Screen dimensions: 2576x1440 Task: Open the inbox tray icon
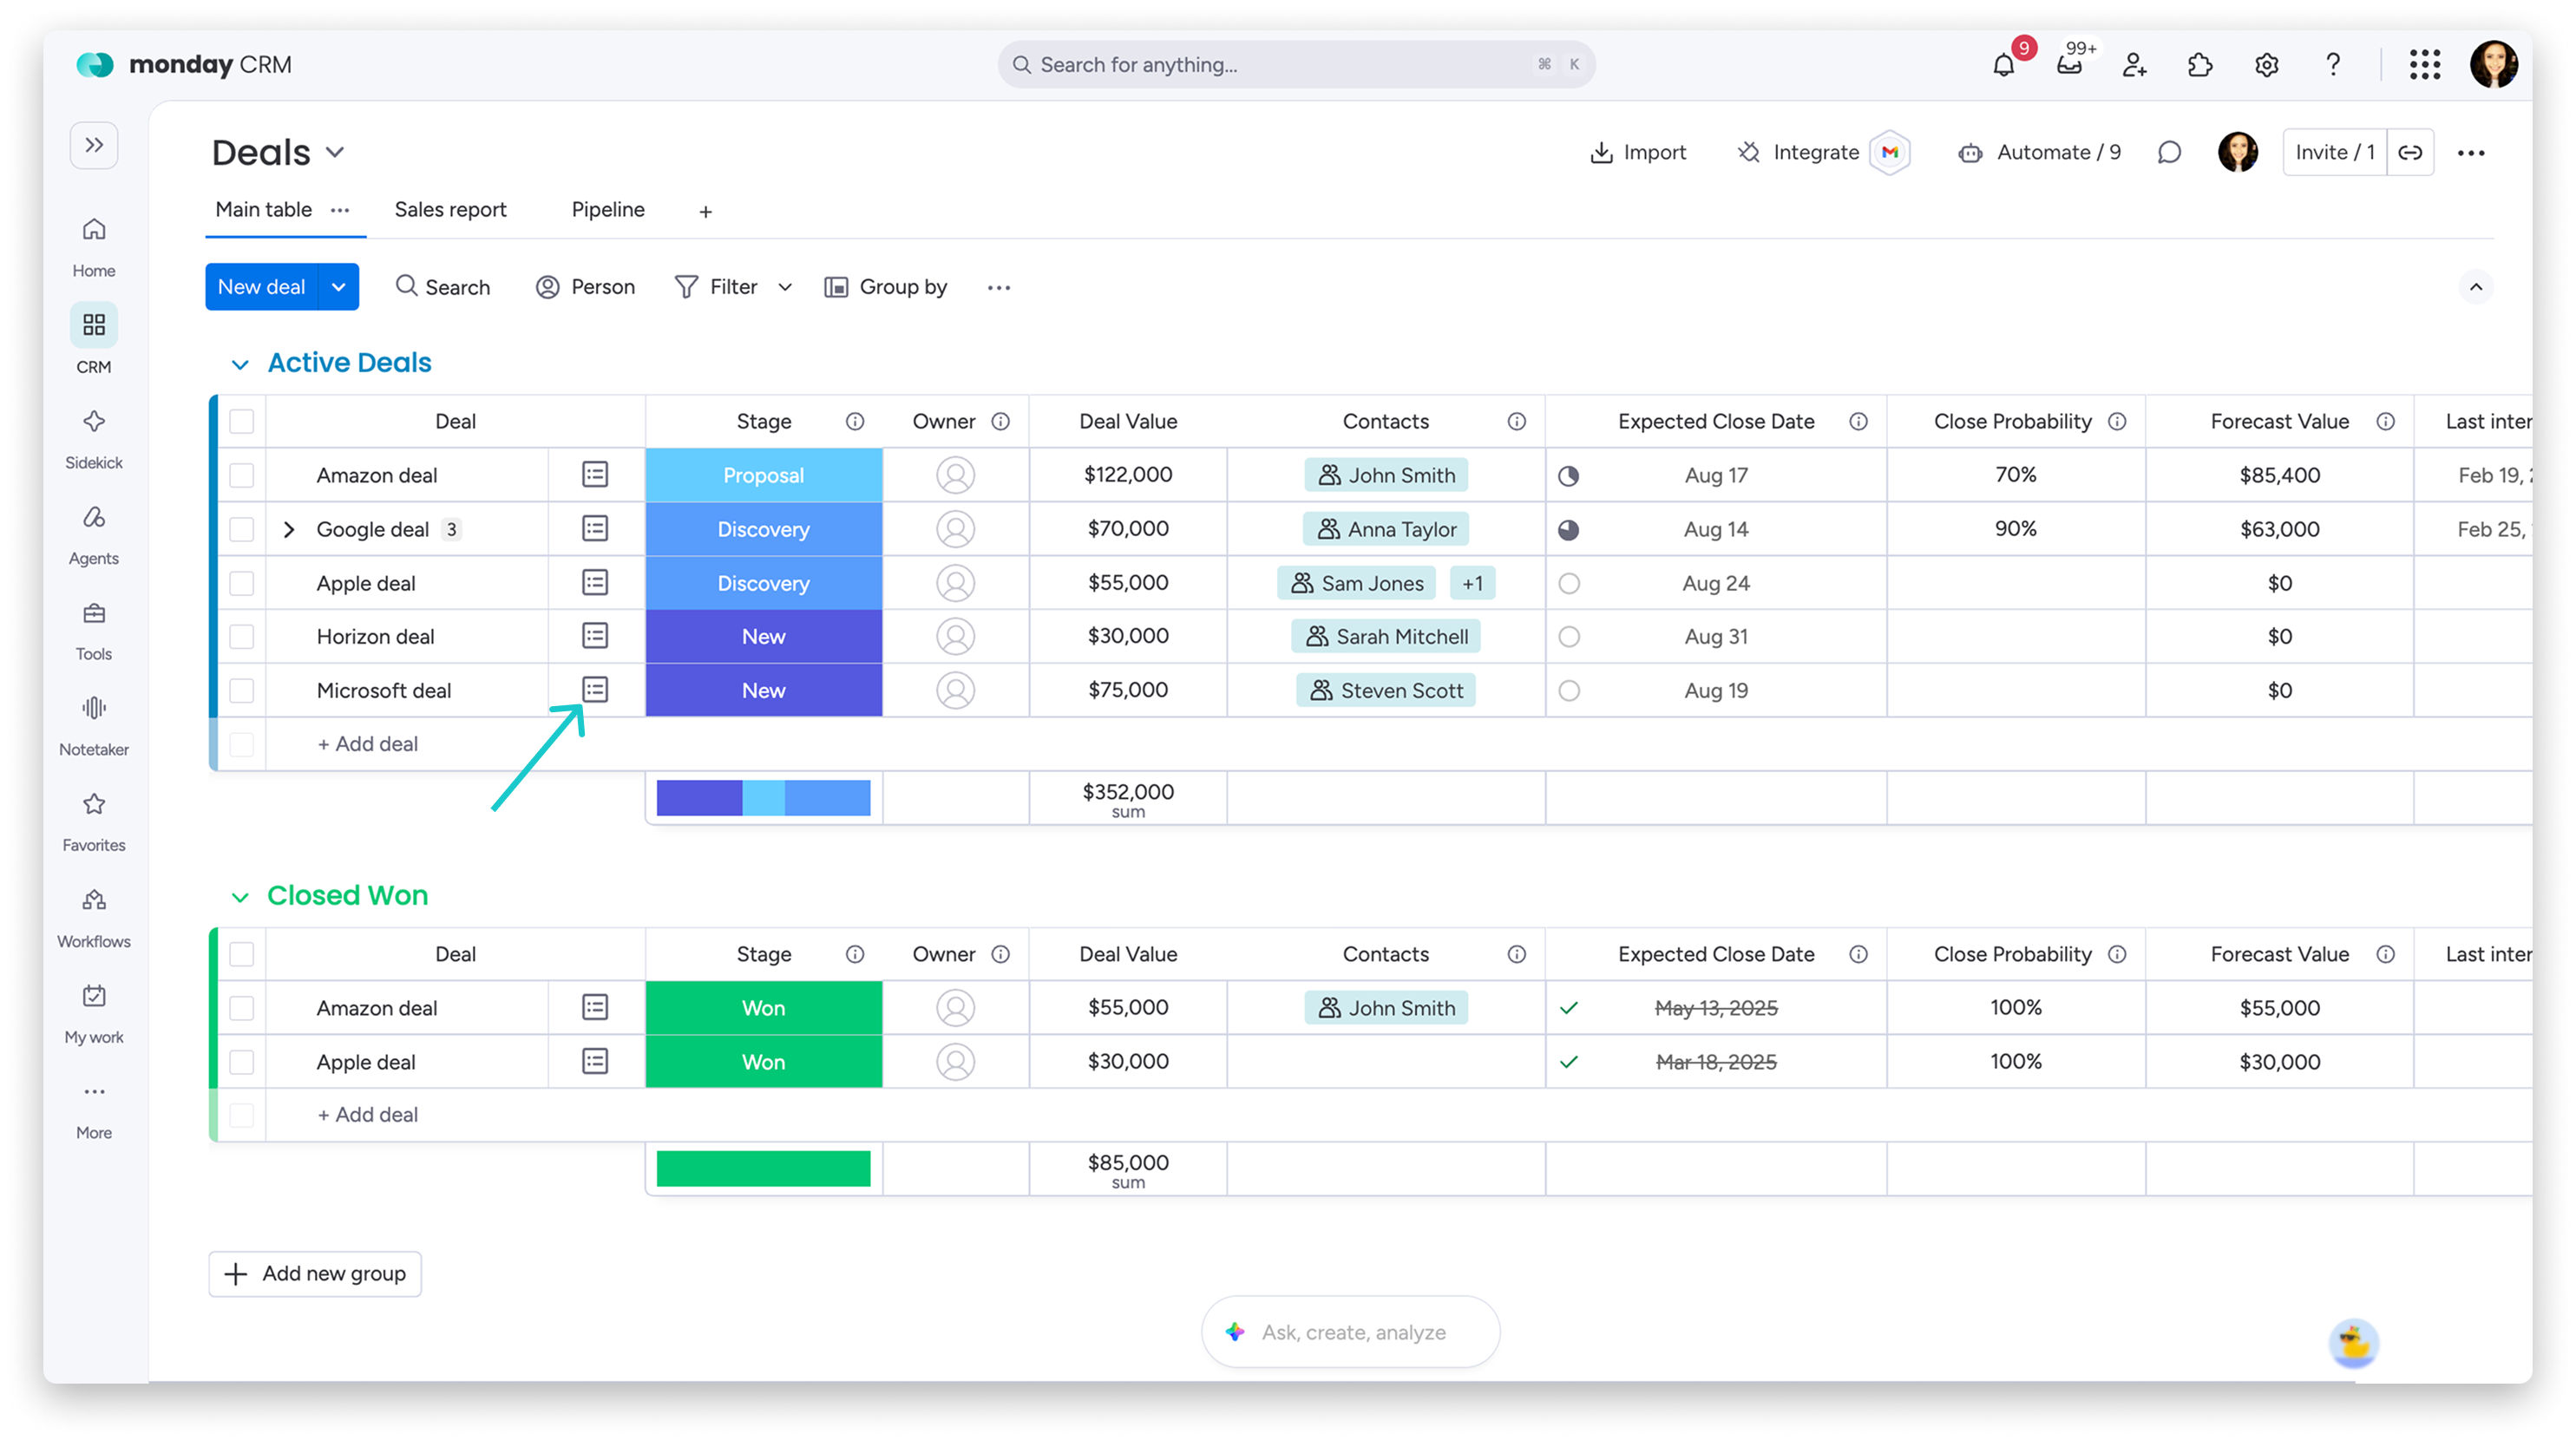click(x=2069, y=65)
